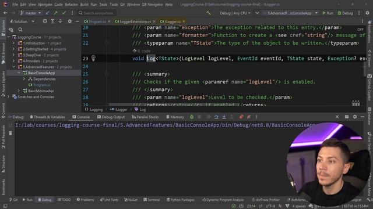373x209 pixels.
Task: Open the Problems tool window
Action: pos(85,200)
